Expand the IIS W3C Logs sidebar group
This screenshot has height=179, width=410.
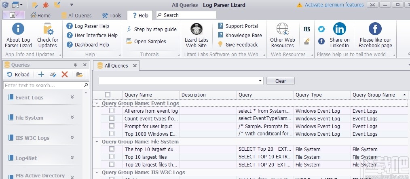coord(72,137)
